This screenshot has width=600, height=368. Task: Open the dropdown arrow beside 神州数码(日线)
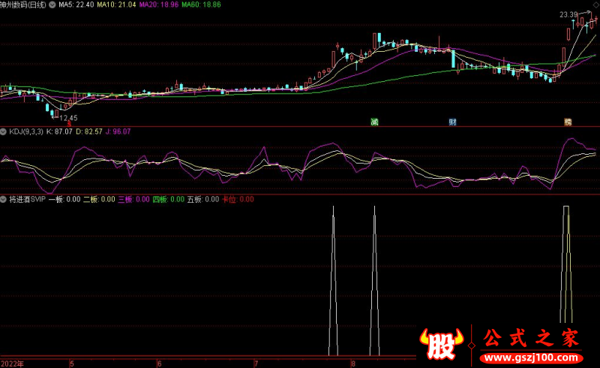coord(51,5)
